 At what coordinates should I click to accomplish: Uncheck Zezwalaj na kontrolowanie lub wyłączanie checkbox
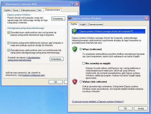(8, 50)
